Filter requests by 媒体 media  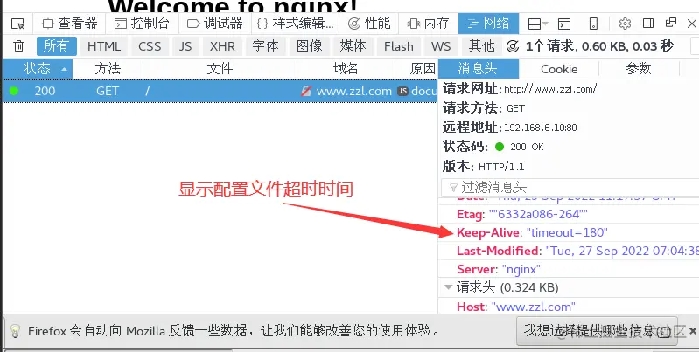coord(353,46)
